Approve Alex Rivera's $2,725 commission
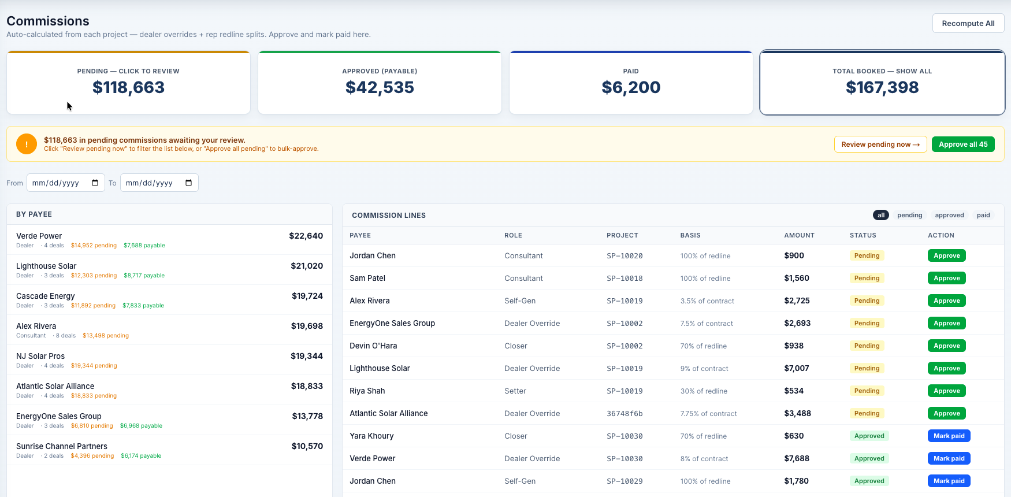 (947, 301)
